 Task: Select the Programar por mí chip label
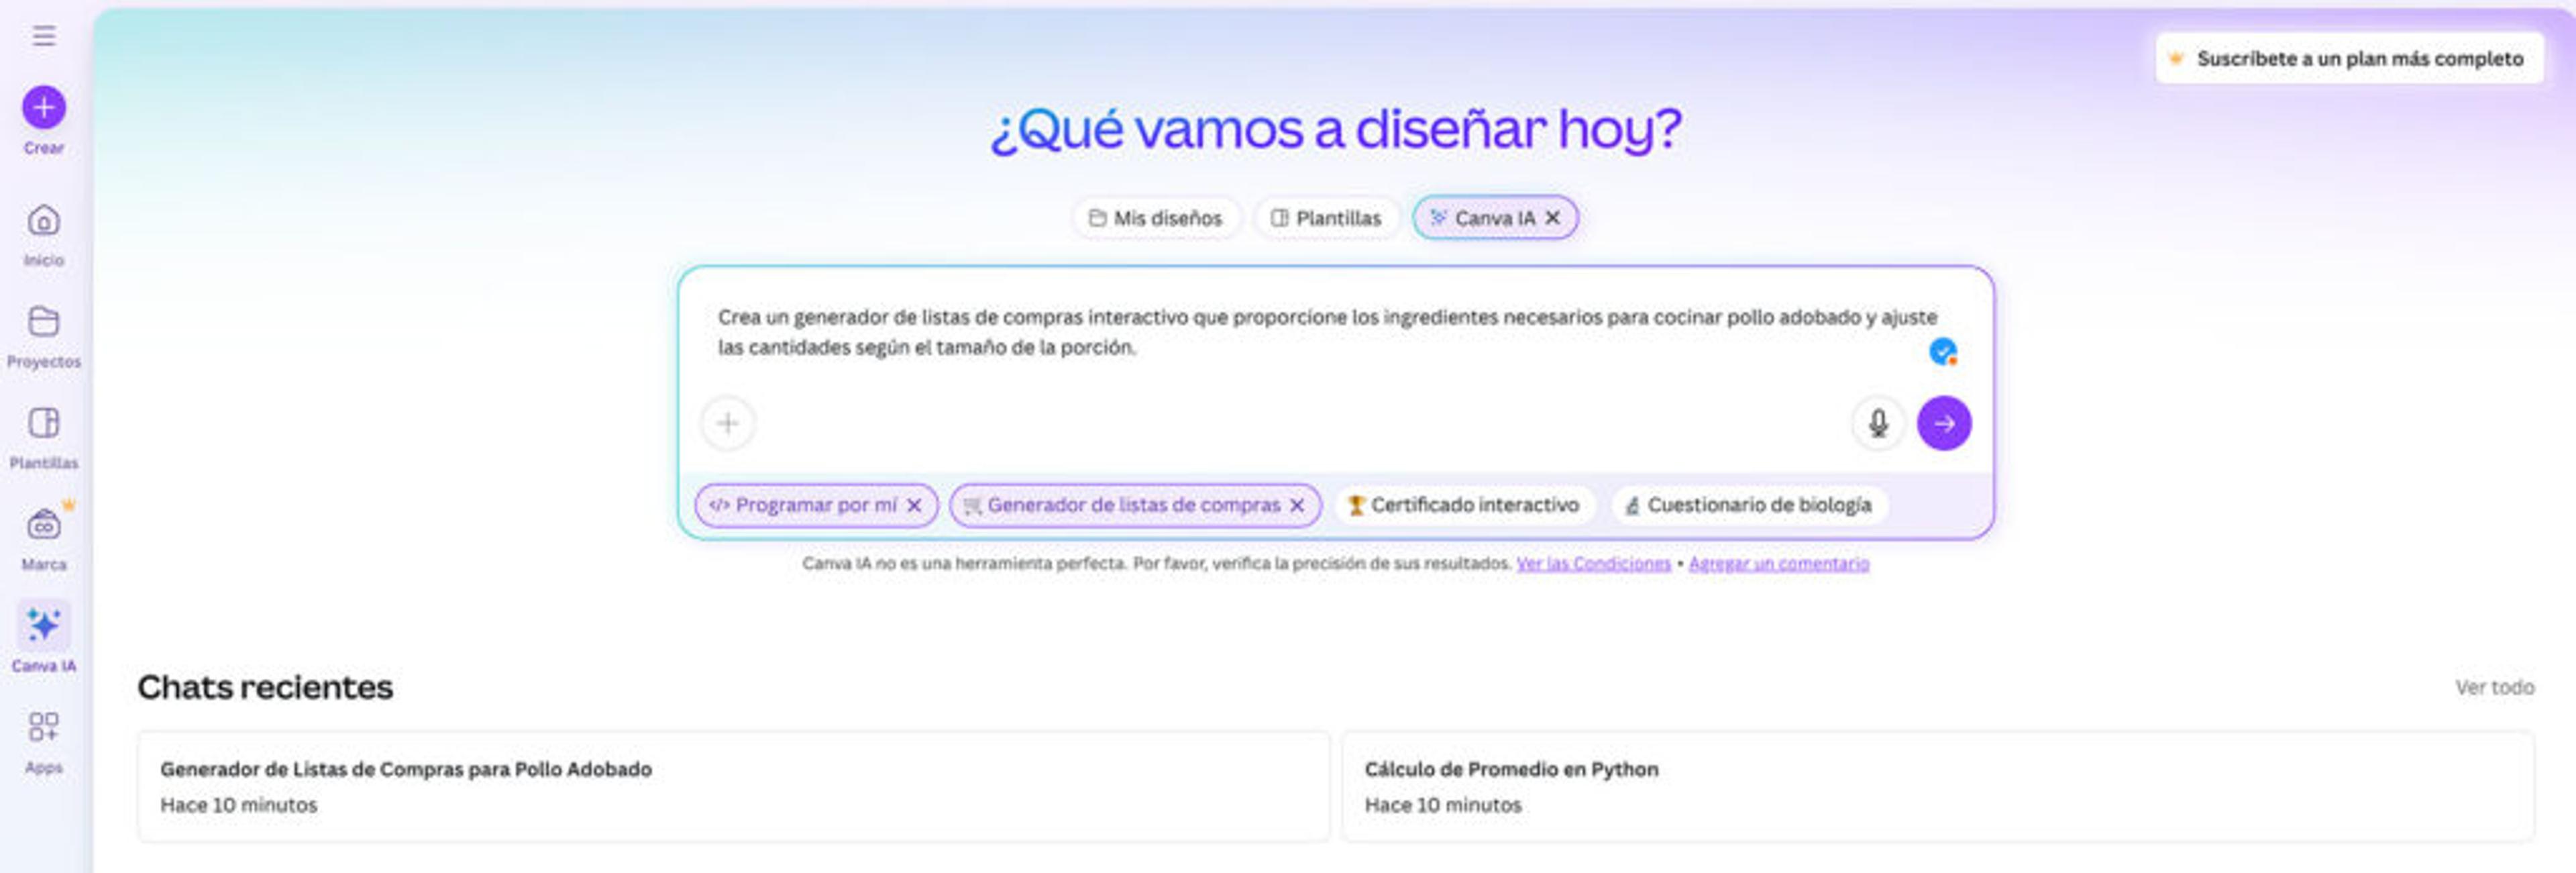pyautogui.click(x=815, y=506)
